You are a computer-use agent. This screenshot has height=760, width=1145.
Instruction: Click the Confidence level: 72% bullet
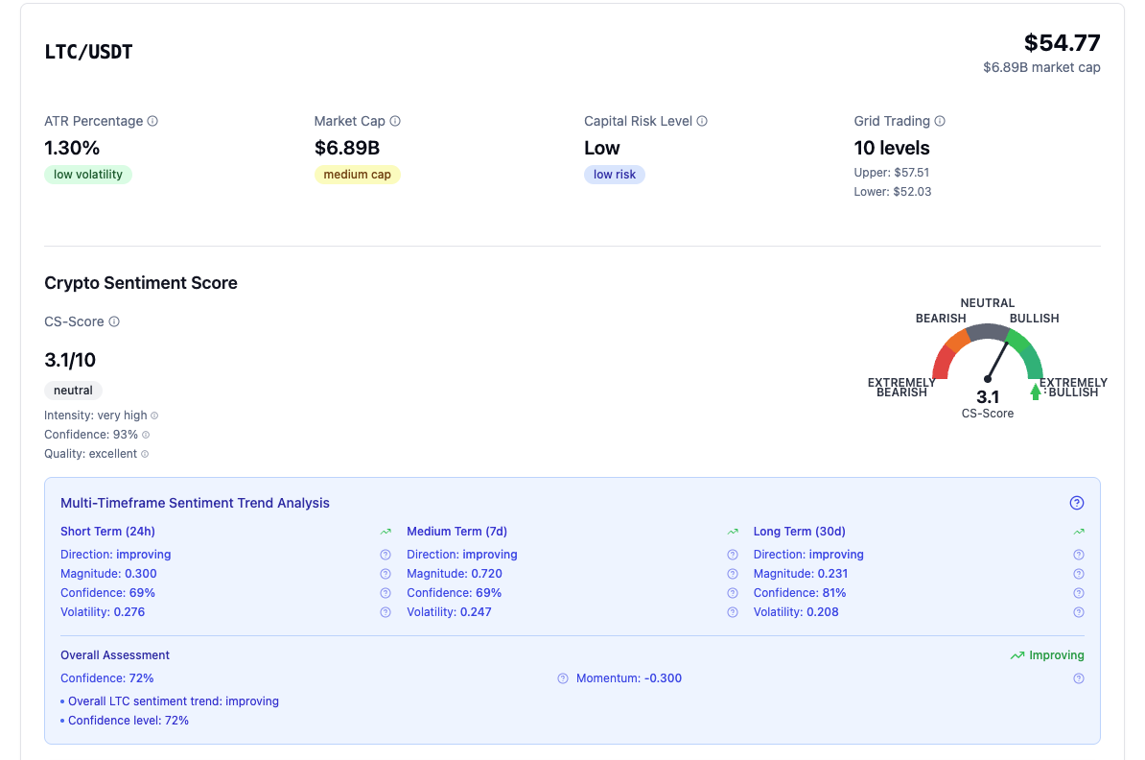pos(124,720)
